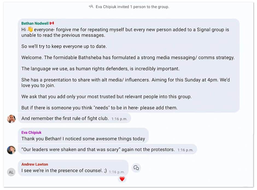Click the reply icon beside Andrew Lawton's message

coord(136,168)
